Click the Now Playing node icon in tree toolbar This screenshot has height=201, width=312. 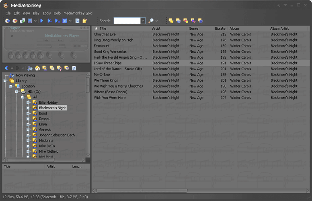tap(30, 68)
